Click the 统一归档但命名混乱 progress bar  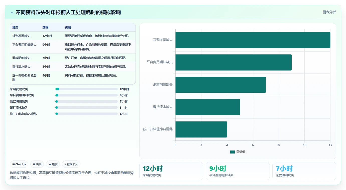[86, 114]
